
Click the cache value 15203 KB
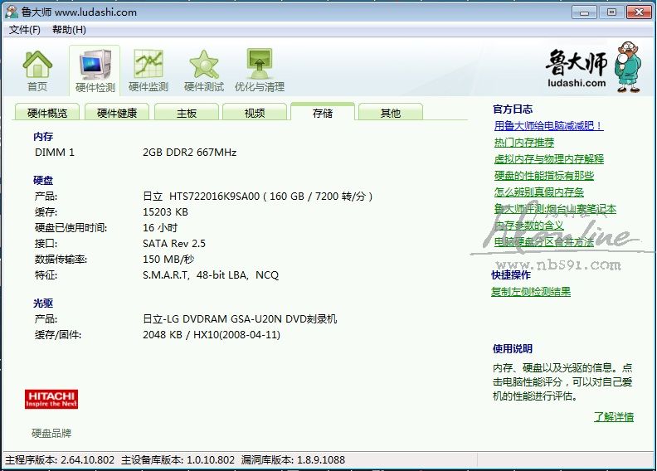click(165, 211)
